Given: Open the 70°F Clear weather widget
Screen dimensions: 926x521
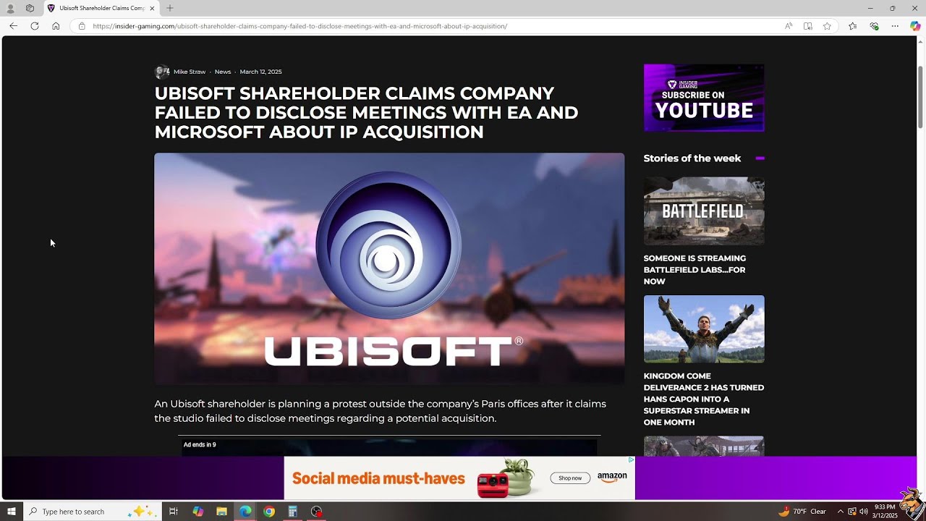Looking at the screenshot, I should pos(802,512).
